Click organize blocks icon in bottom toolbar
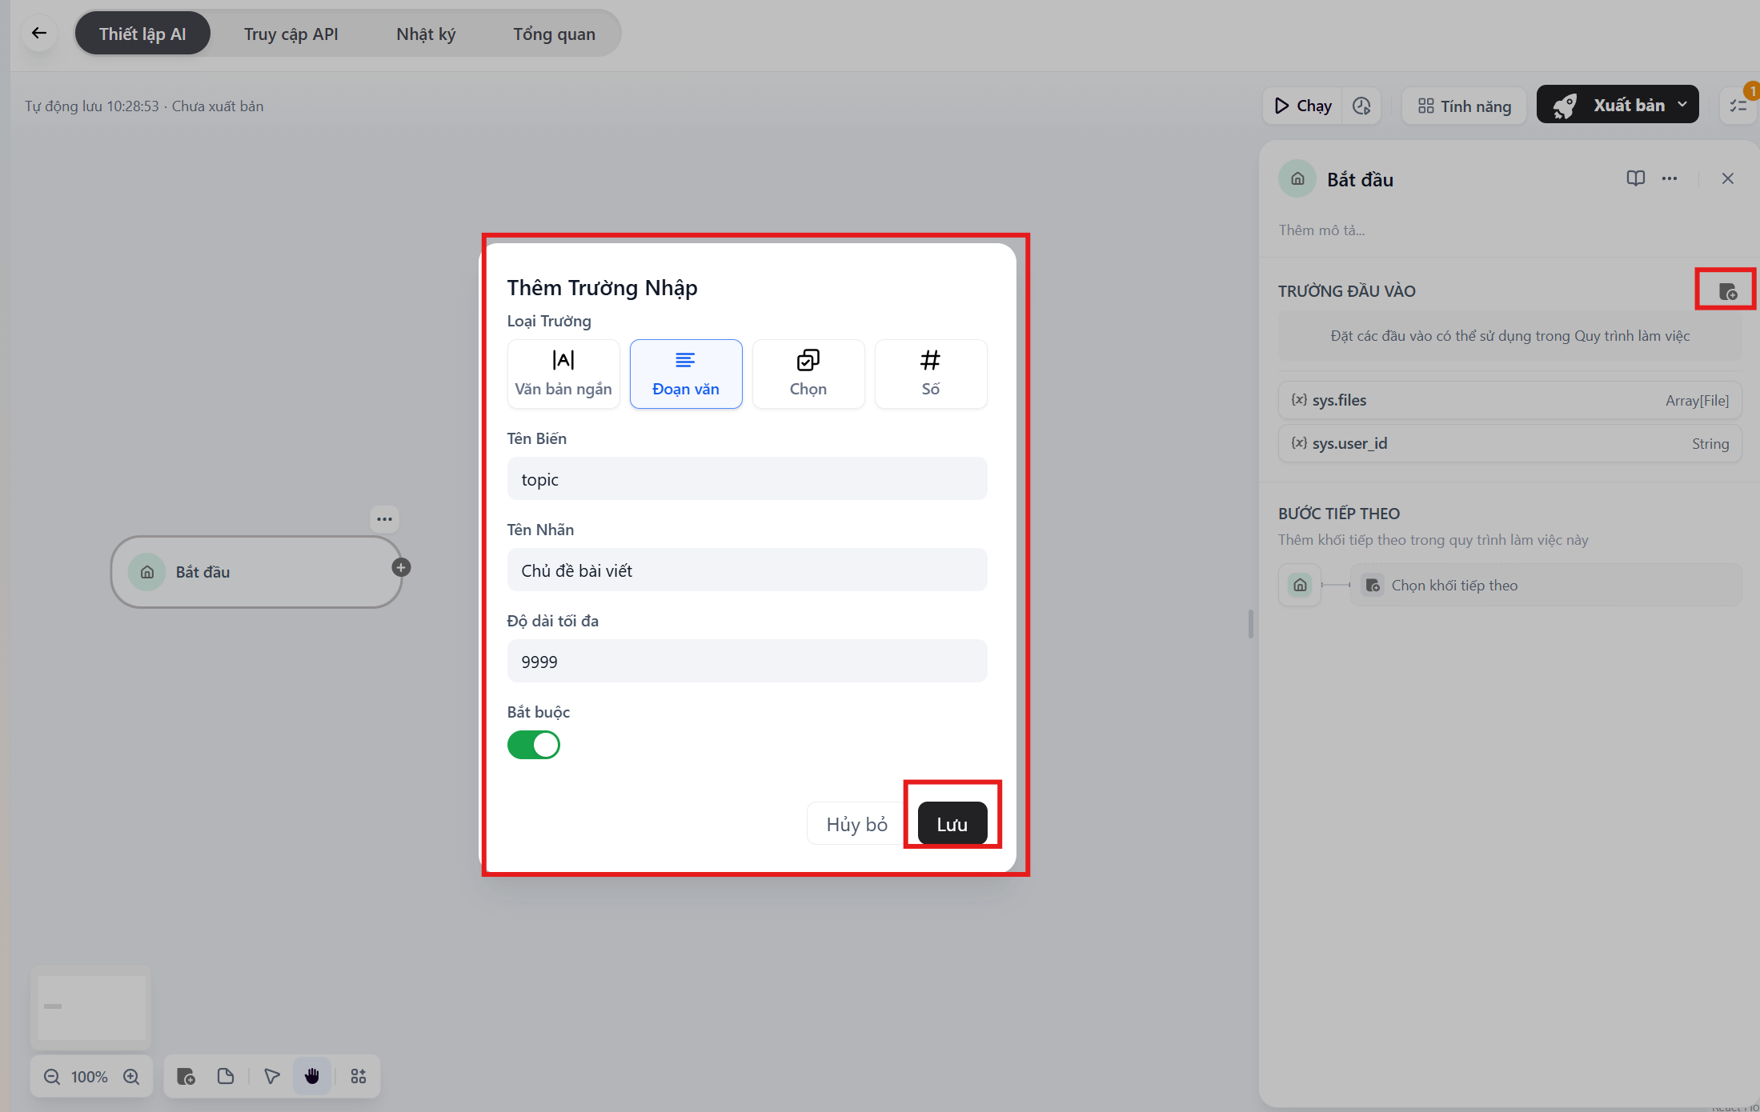 coord(359,1076)
